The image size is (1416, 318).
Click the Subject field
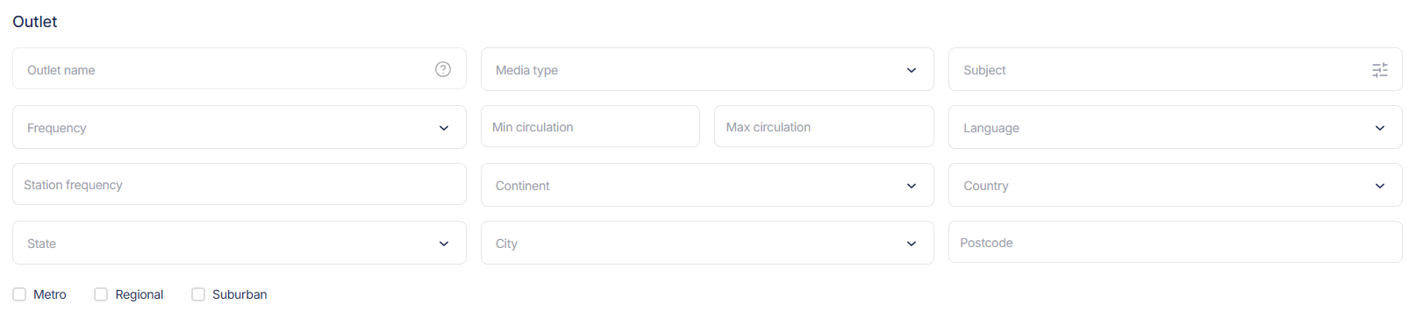(1176, 69)
